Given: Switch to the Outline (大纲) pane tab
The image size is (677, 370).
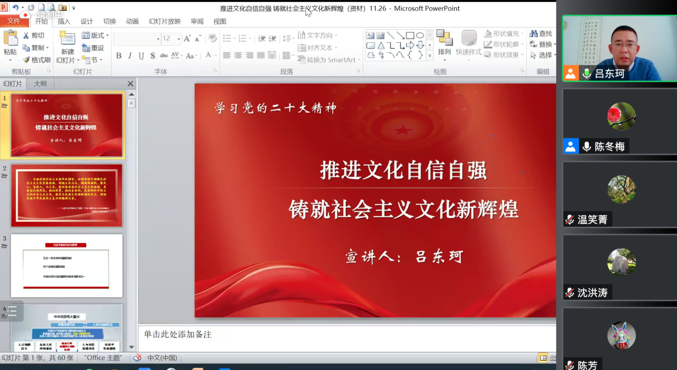Looking at the screenshot, I should (x=40, y=84).
